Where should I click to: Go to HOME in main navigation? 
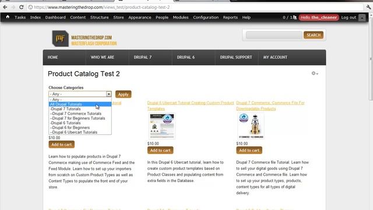click(x=53, y=57)
